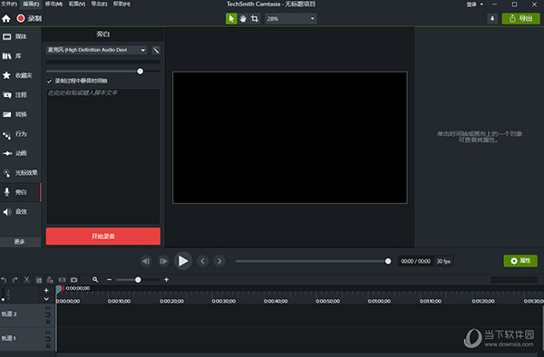The height and width of the screenshot is (357, 544).
Task: Select the hand Pan tool
Action: 243,19
